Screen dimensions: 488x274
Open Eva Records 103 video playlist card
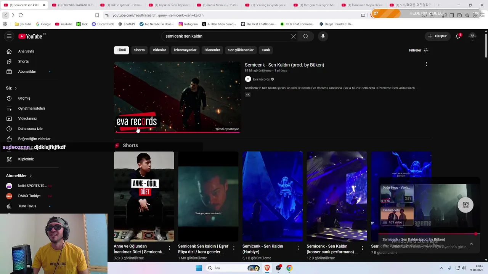click(397, 216)
